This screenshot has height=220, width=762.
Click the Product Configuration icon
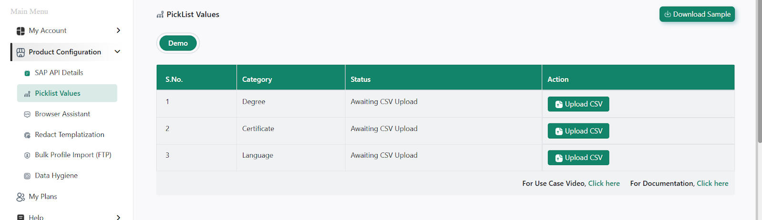[x=20, y=52]
